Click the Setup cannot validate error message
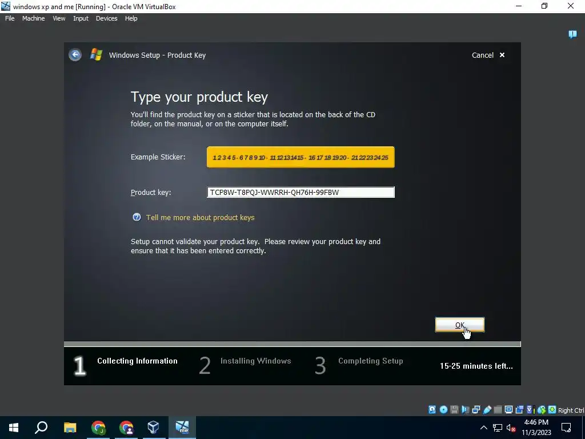585x439 pixels. 255,246
